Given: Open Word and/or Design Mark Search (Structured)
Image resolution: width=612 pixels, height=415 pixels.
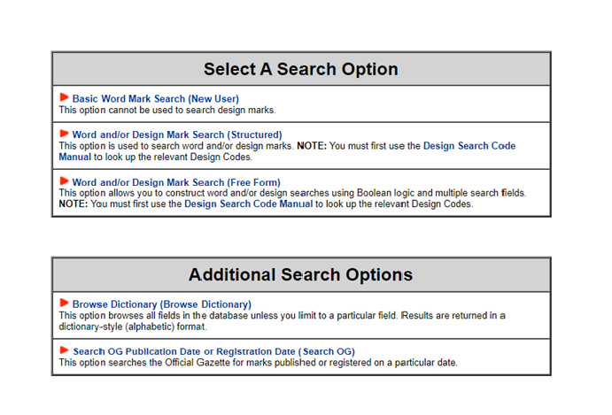Looking at the screenshot, I should [177, 134].
